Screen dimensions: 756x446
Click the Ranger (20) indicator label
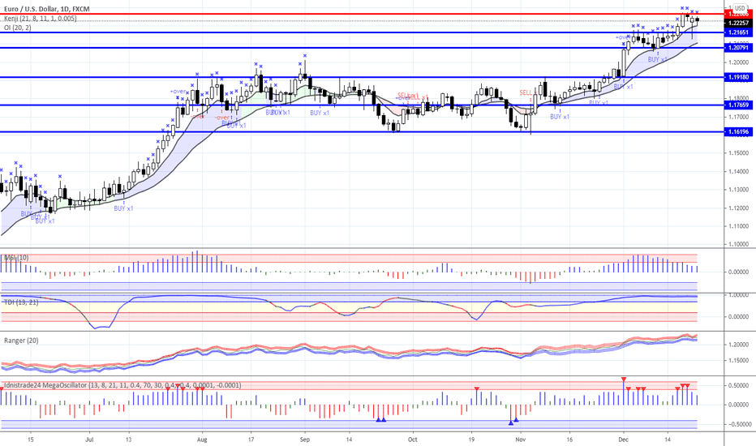[21, 341]
